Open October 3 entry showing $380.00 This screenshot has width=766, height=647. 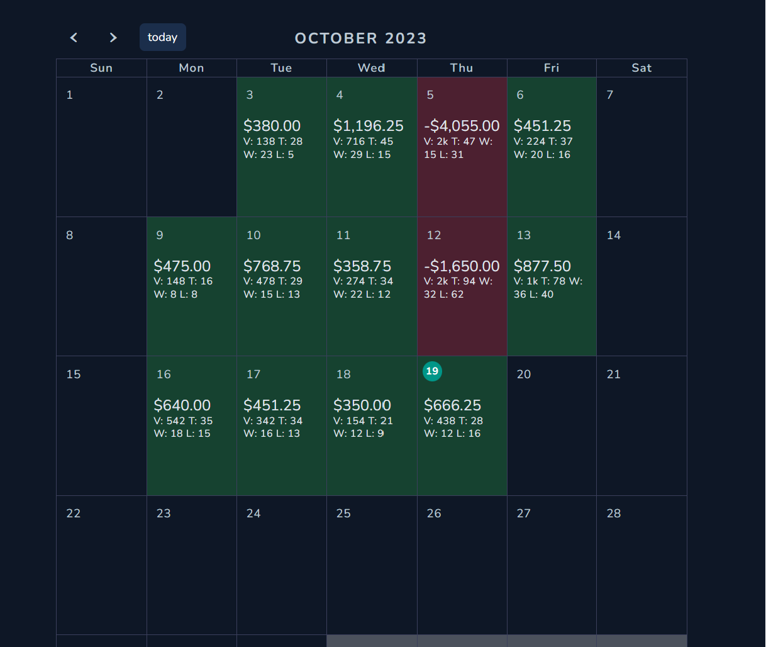click(x=282, y=147)
